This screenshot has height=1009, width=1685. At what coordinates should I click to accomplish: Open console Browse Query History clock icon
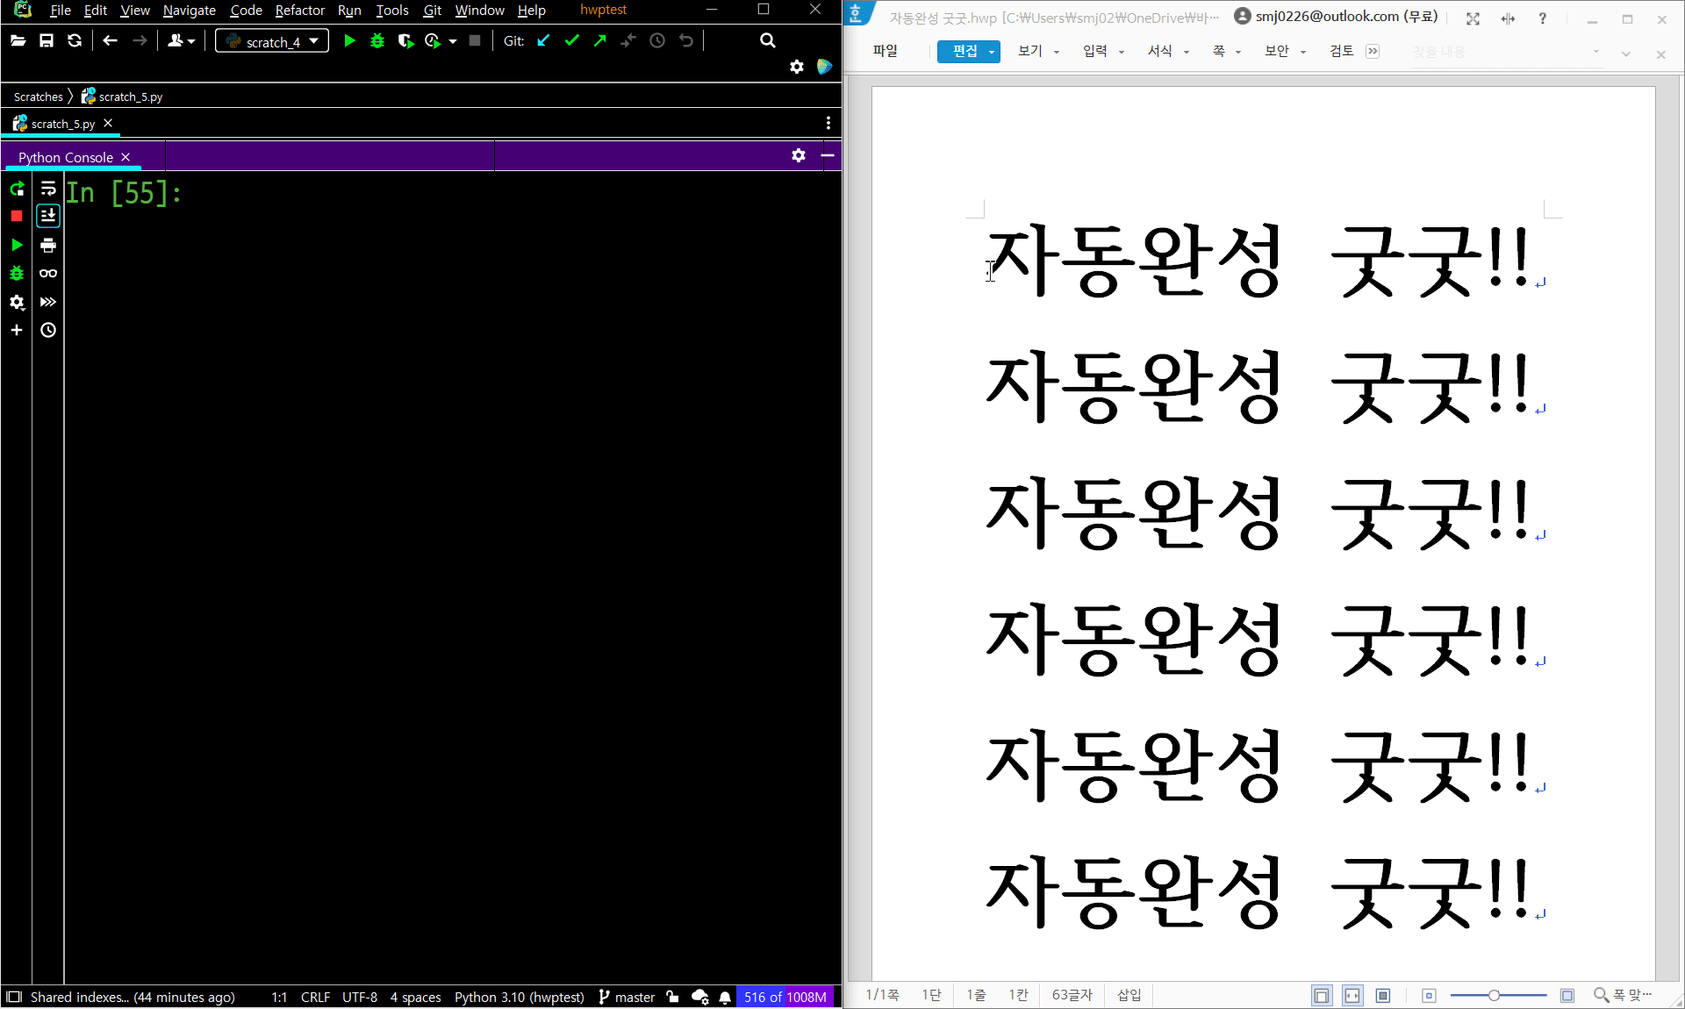(48, 330)
